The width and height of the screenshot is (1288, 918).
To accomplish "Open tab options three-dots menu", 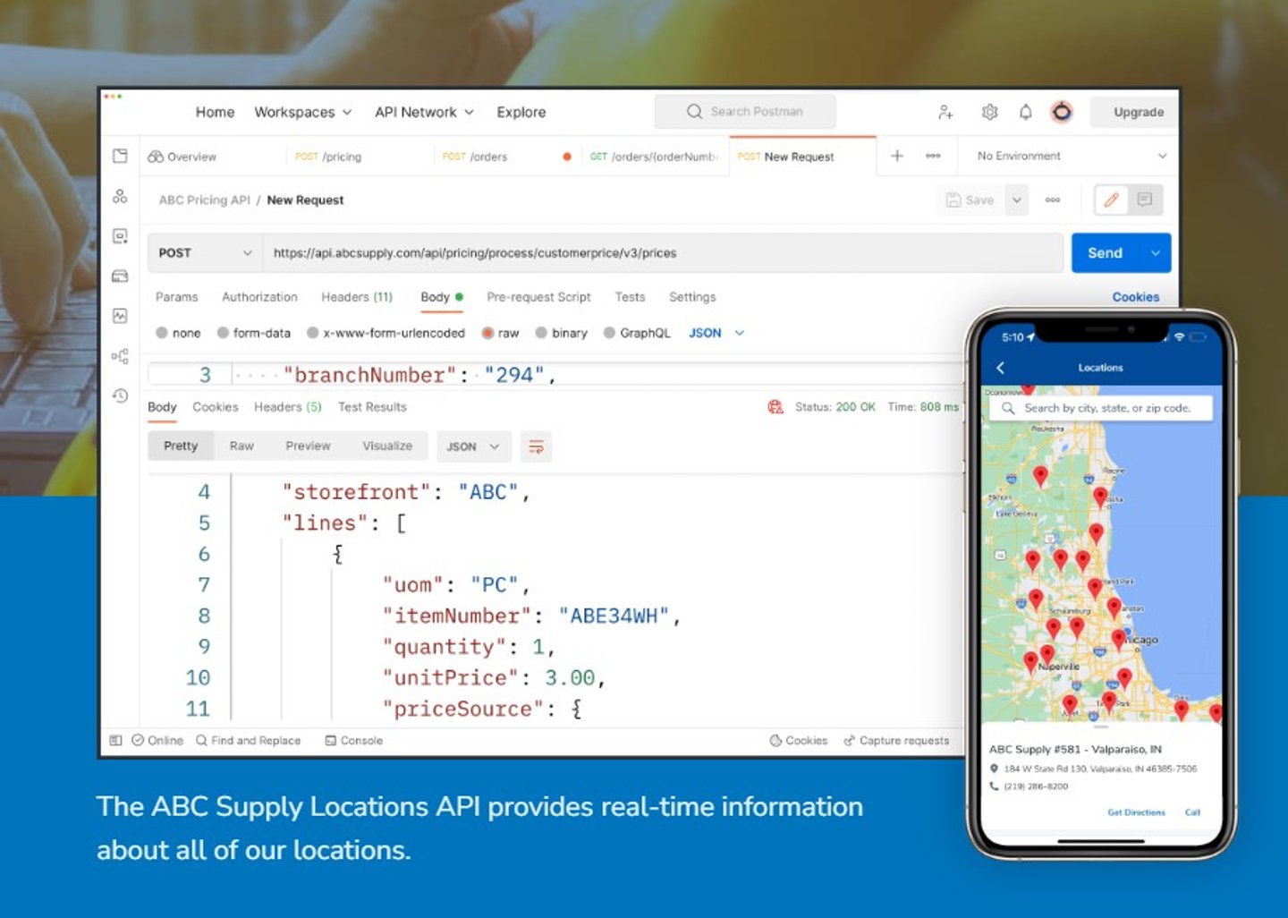I will click(933, 156).
